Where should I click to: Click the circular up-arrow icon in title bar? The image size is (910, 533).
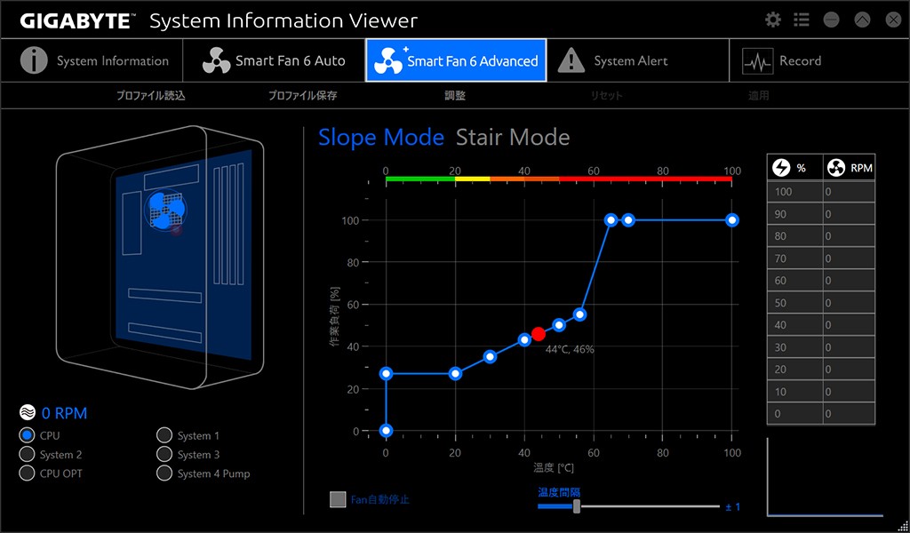(862, 20)
